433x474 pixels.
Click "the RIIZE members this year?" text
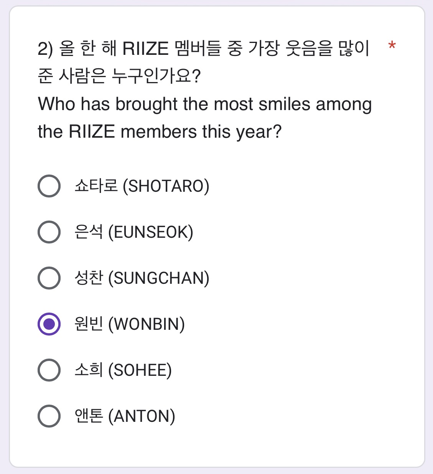[160, 132]
